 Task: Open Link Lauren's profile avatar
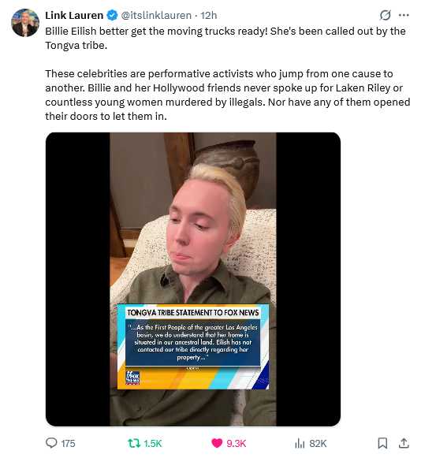click(x=24, y=23)
